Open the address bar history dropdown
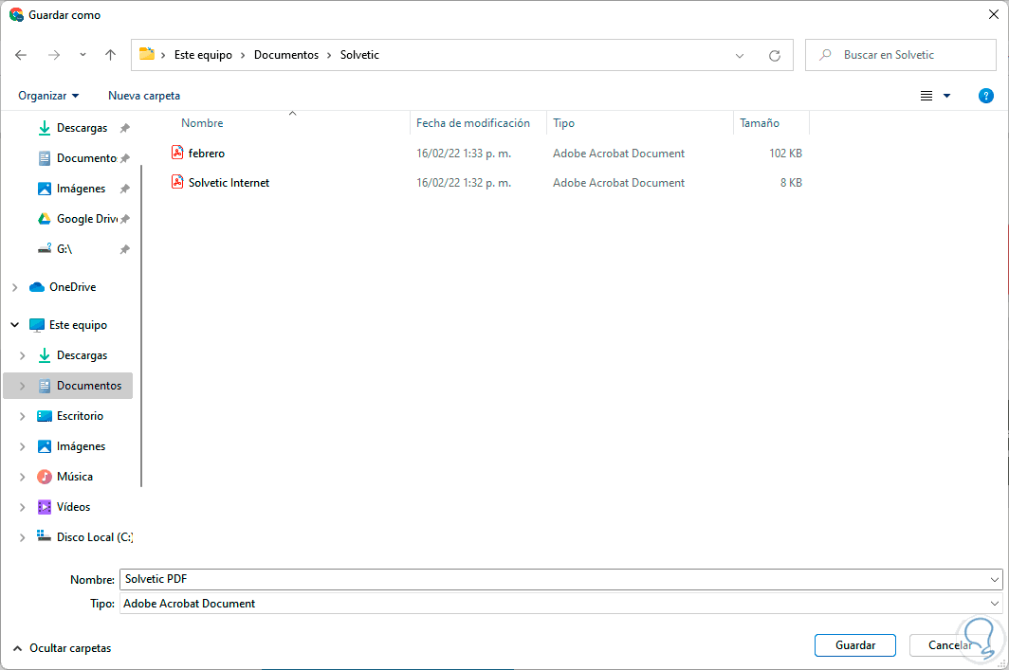Screen dimensions: 1009x670 (x=740, y=55)
